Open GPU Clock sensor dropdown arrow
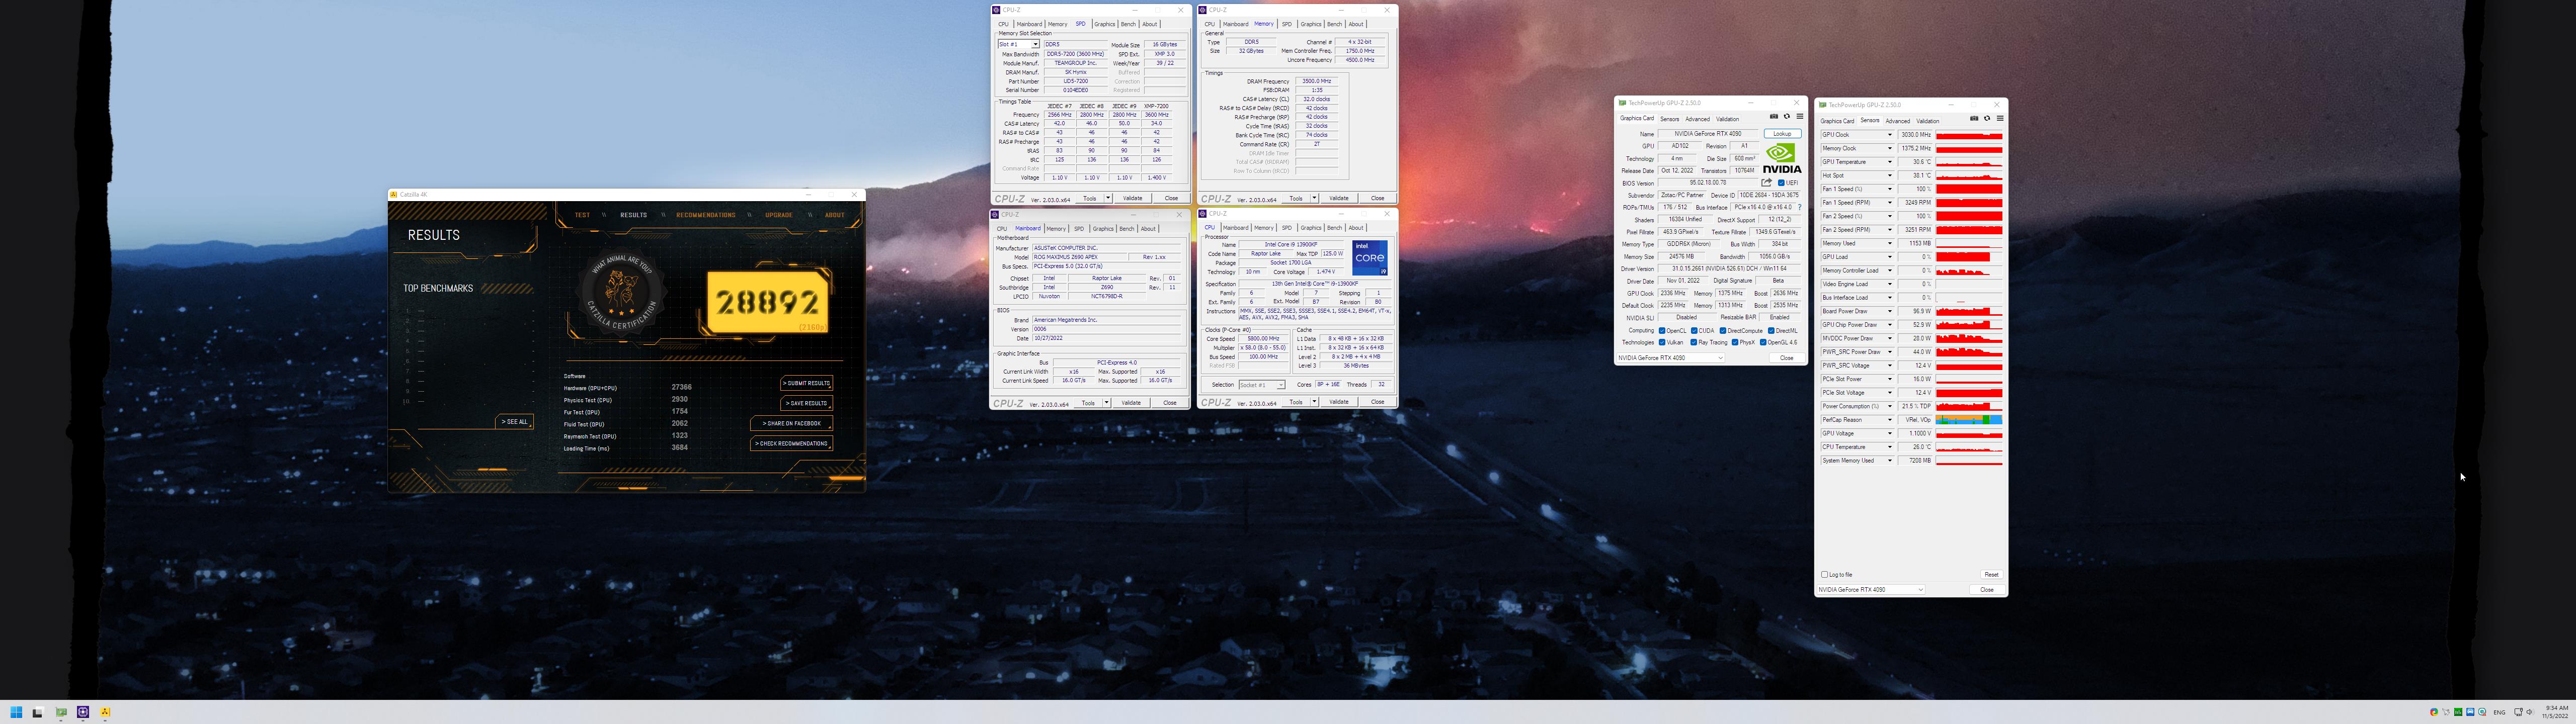This screenshot has width=2576, height=724. coord(1889,135)
